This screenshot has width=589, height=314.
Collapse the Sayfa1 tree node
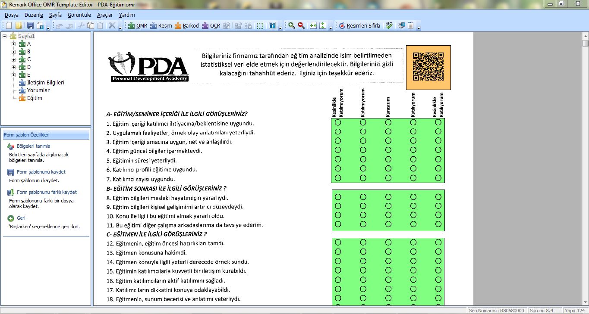click(5, 36)
